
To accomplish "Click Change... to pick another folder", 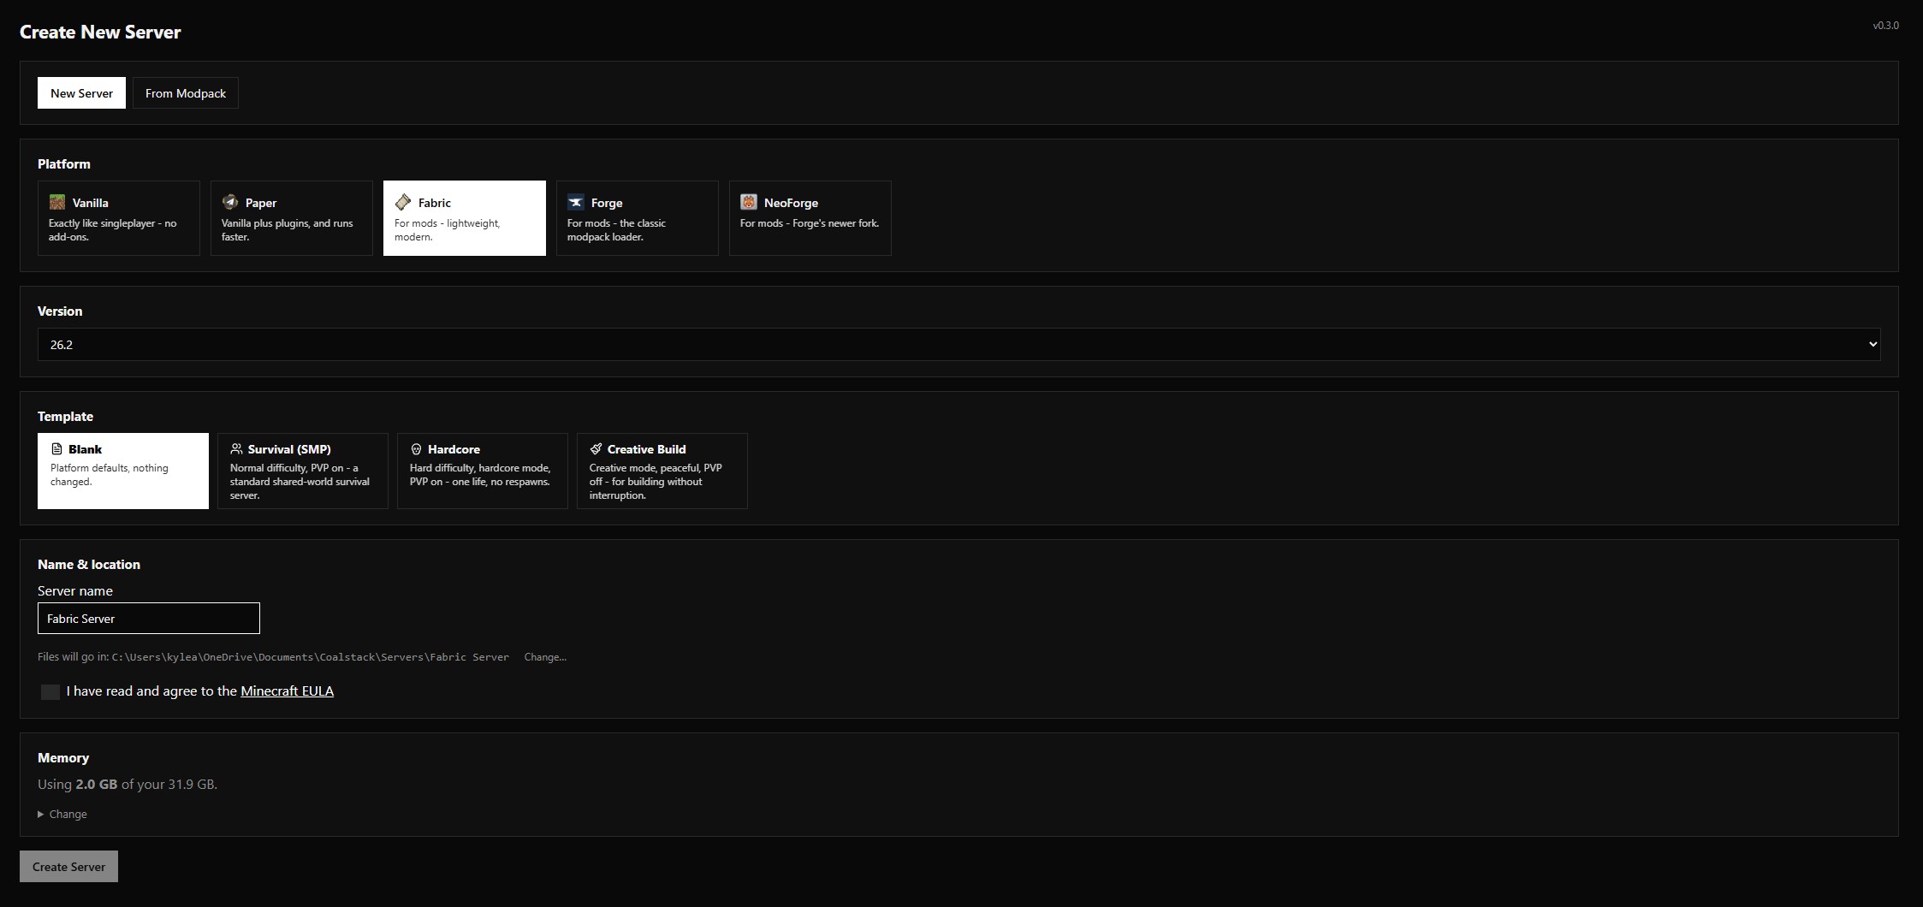I will [545, 657].
